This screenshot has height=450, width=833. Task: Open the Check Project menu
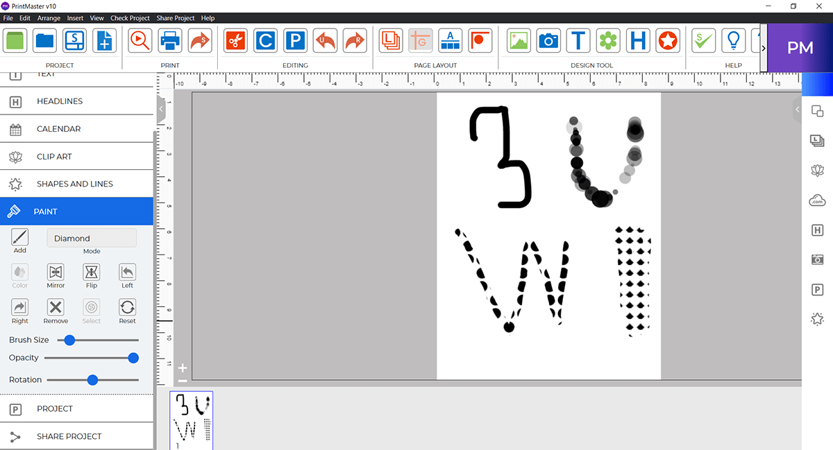[130, 18]
